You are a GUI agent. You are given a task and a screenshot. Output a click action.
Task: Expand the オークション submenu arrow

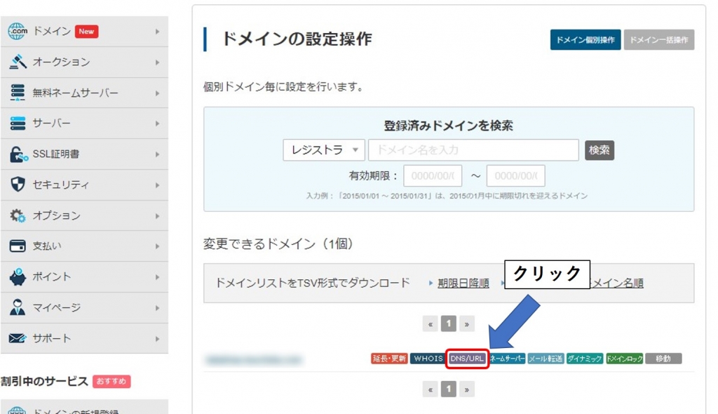(157, 62)
